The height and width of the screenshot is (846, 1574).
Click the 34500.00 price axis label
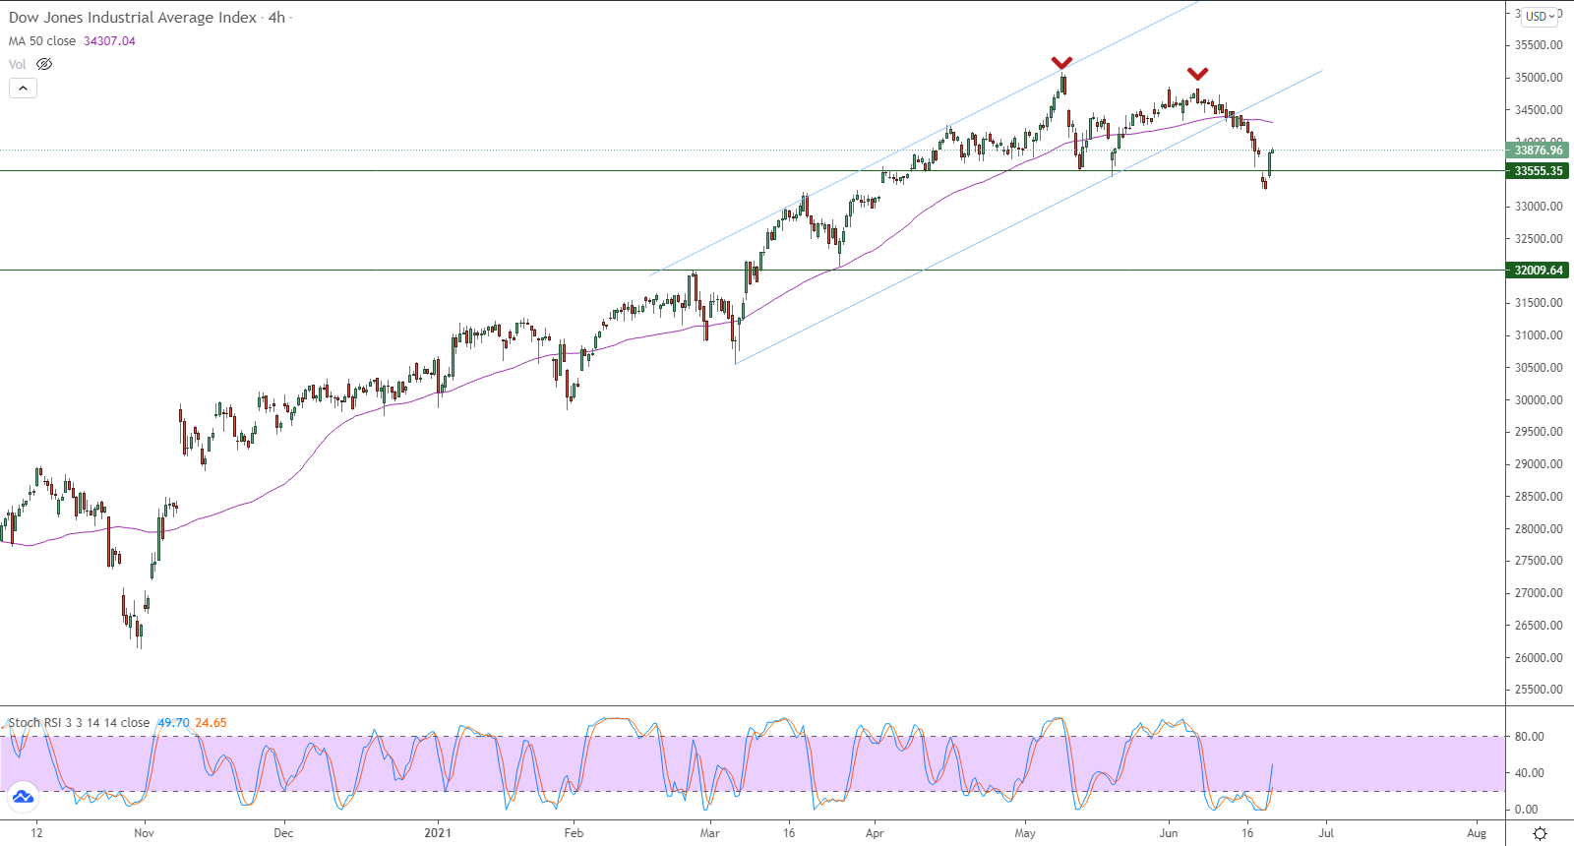1539,110
